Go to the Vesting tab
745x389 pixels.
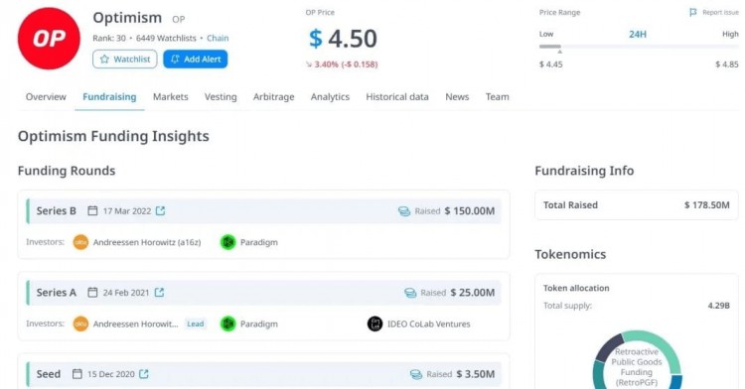221,97
